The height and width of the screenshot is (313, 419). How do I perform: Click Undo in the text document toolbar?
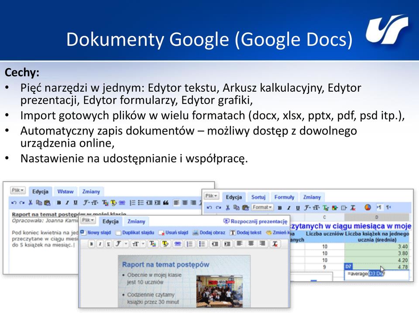click(x=14, y=203)
